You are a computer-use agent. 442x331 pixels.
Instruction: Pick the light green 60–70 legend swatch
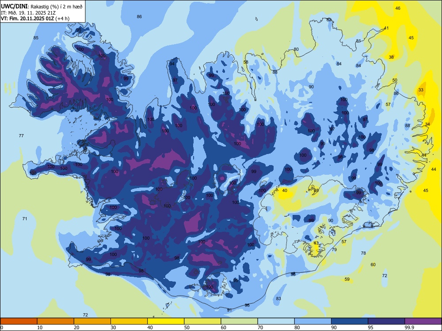point(239,321)
